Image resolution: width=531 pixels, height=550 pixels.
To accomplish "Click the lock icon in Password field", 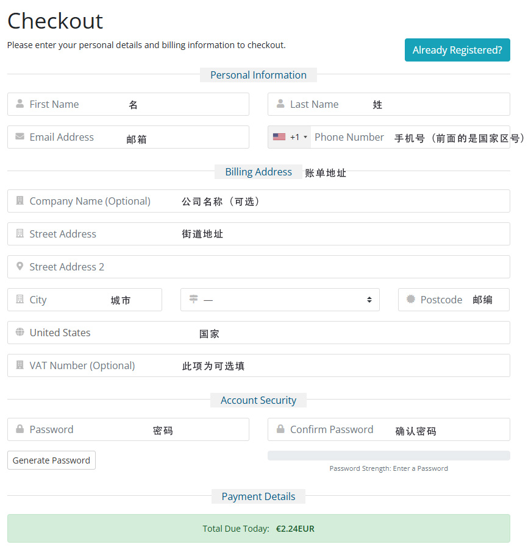I will click(20, 429).
